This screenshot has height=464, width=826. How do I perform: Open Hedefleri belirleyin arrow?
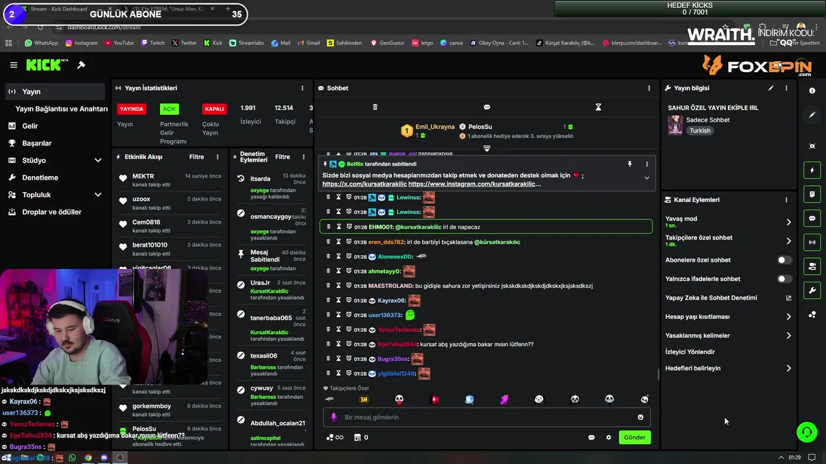click(789, 369)
